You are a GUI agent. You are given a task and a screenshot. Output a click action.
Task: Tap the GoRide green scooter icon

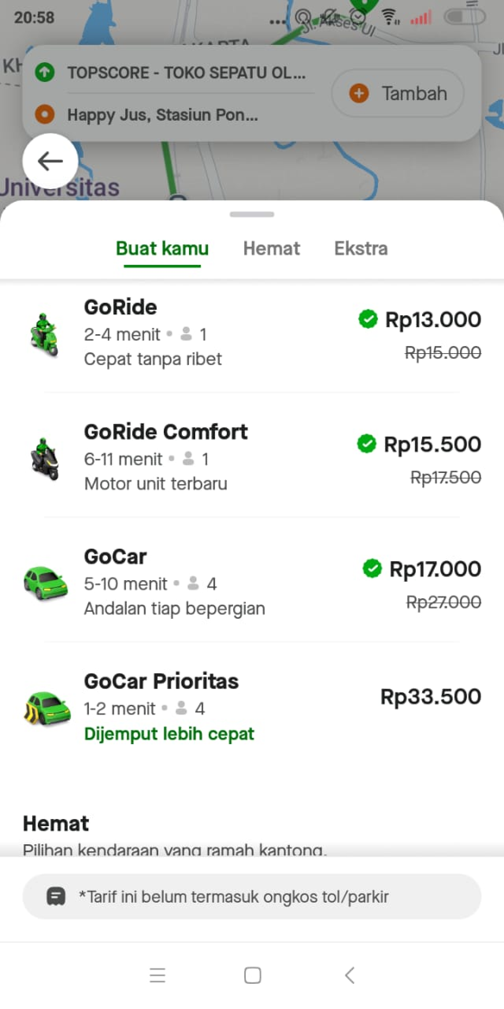click(44, 334)
